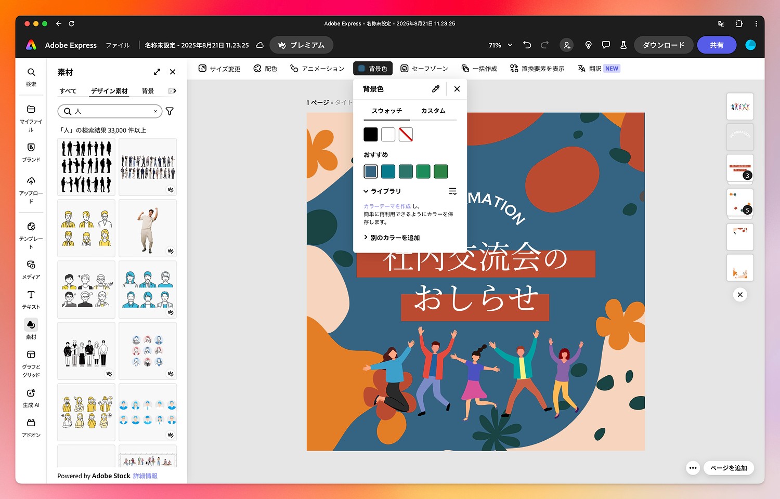
Task: Open the filter icon next to search
Action: tap(170, 111)
